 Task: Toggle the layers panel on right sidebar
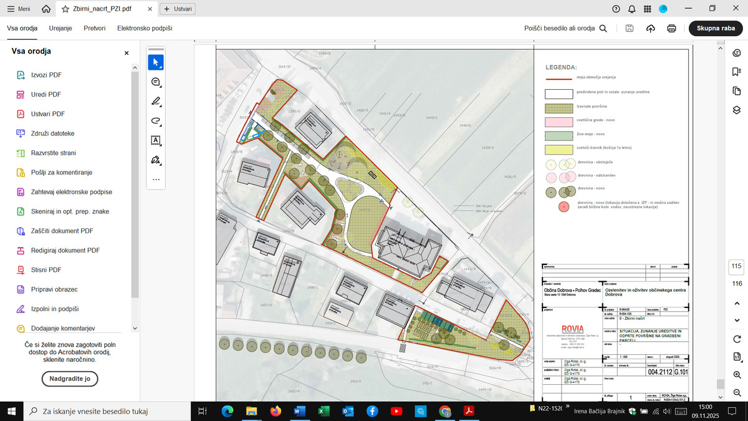(737, 110)
